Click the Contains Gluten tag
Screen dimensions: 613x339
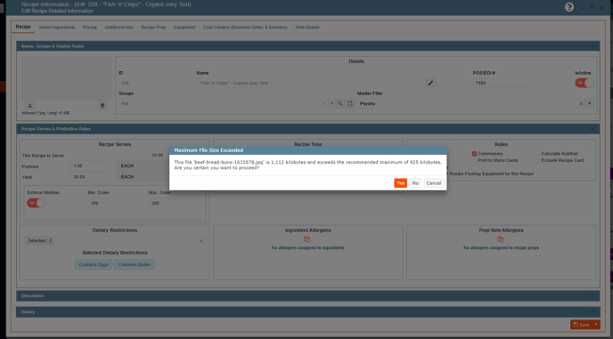point(135,265)
